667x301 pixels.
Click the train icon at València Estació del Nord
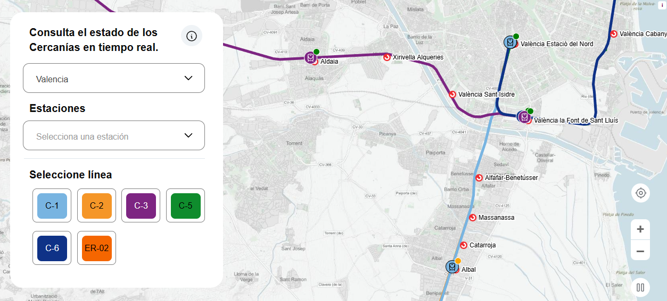510,42
